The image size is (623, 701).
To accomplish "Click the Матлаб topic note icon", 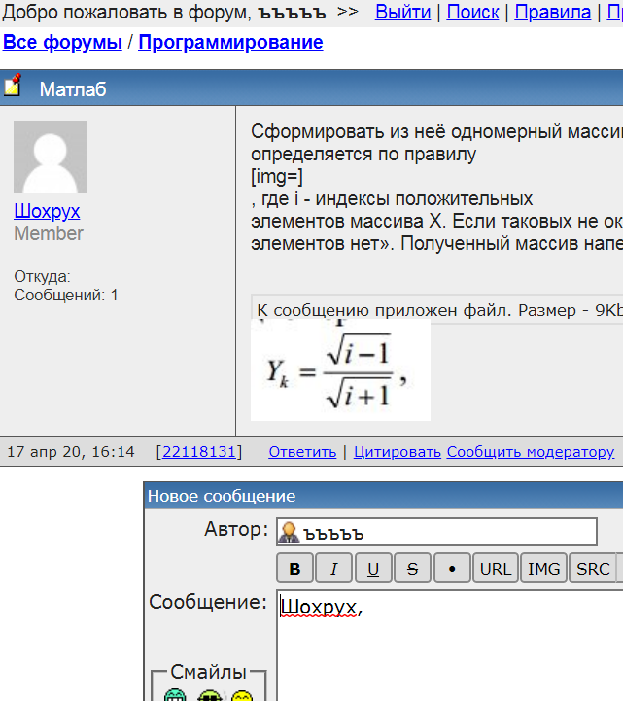I will (x=13, y=88).
